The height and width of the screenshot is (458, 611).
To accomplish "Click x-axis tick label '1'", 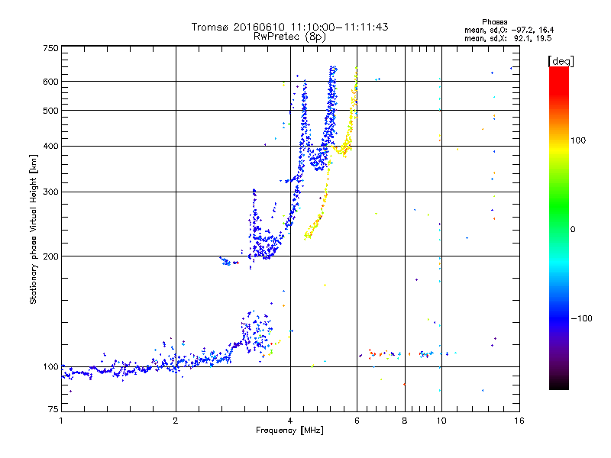I will pyautogui.click(x=61, y=421).
